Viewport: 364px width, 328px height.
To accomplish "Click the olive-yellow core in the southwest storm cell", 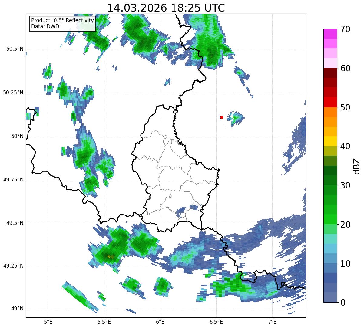I will 110,257.
